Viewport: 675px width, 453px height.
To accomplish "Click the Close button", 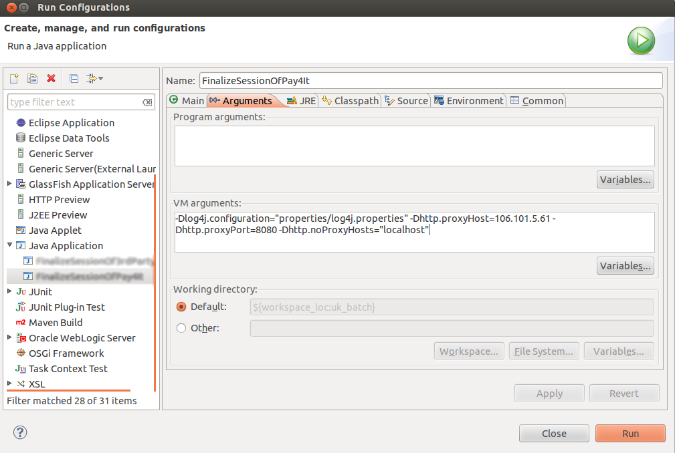I will [554, 433].
